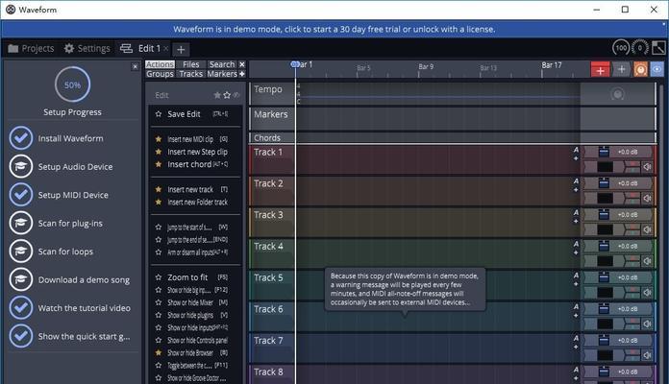Click the plus icon next to Markers tab

(242, 74)
